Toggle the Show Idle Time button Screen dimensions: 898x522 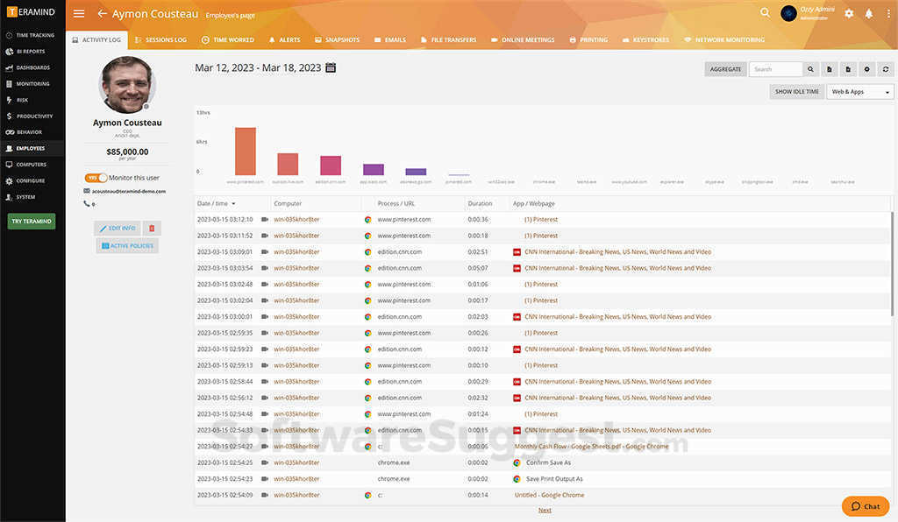tap(796, 91)
